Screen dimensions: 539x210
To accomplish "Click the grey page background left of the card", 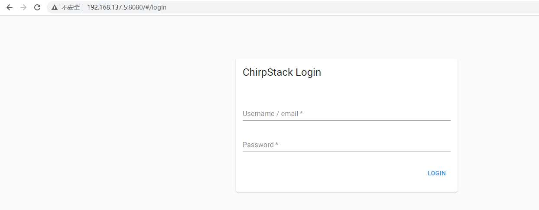I will click(x=117, y=113).
